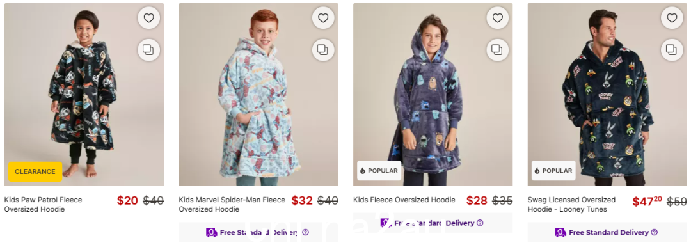Image resolution: width=691 pixels, height=245 pixels.
Task: Favorite the Kids Fleece Oversized Hoodie
Action: pos(498,18)
